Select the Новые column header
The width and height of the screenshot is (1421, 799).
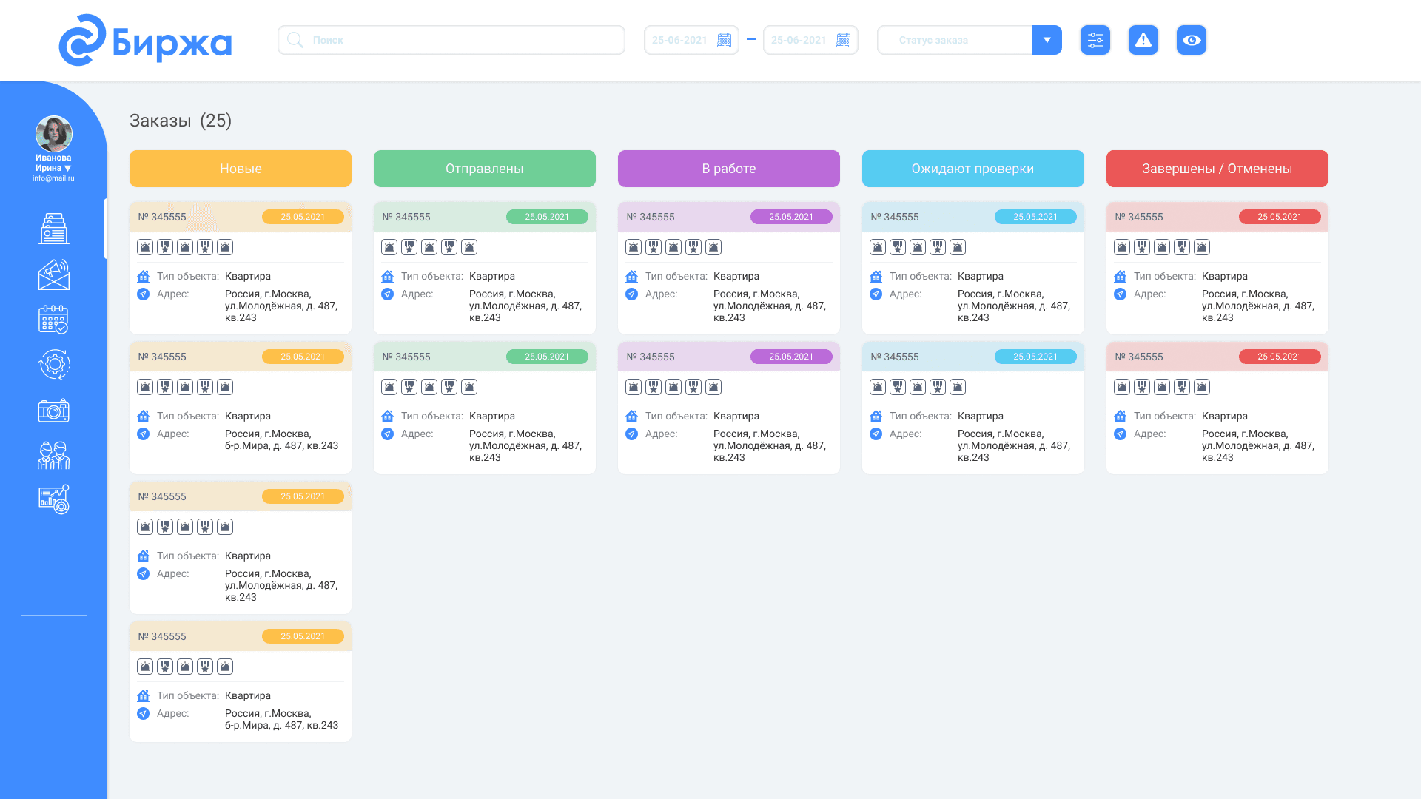[x=241, y=169]
